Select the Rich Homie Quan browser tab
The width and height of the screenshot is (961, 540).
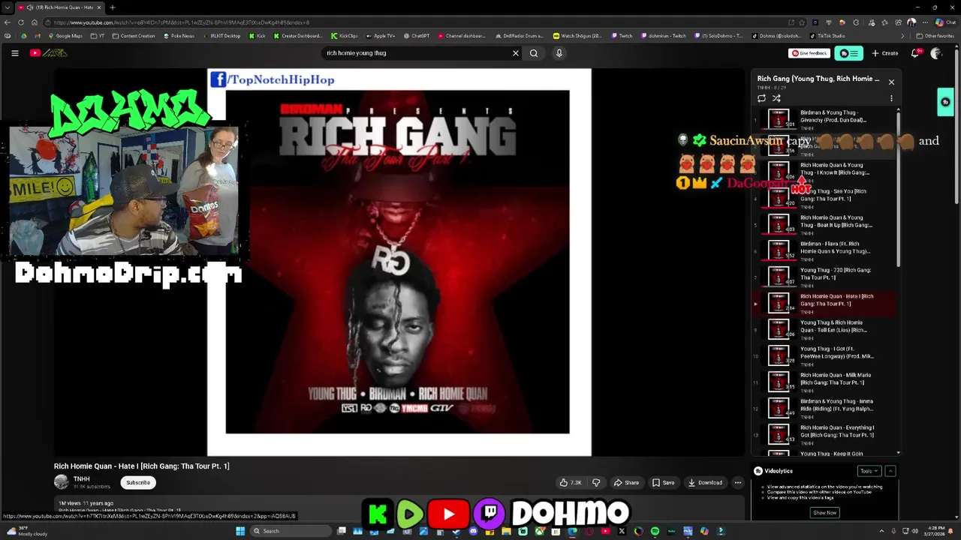pyautogui.click(x=62, y=7)
